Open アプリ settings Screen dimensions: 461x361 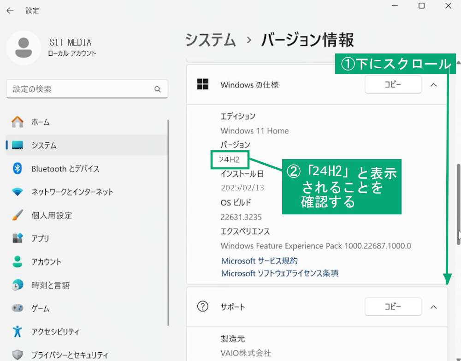[87, 238]
